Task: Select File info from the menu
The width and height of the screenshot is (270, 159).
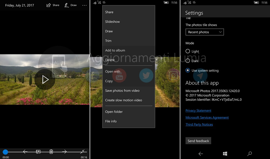Action: [111, 121]
